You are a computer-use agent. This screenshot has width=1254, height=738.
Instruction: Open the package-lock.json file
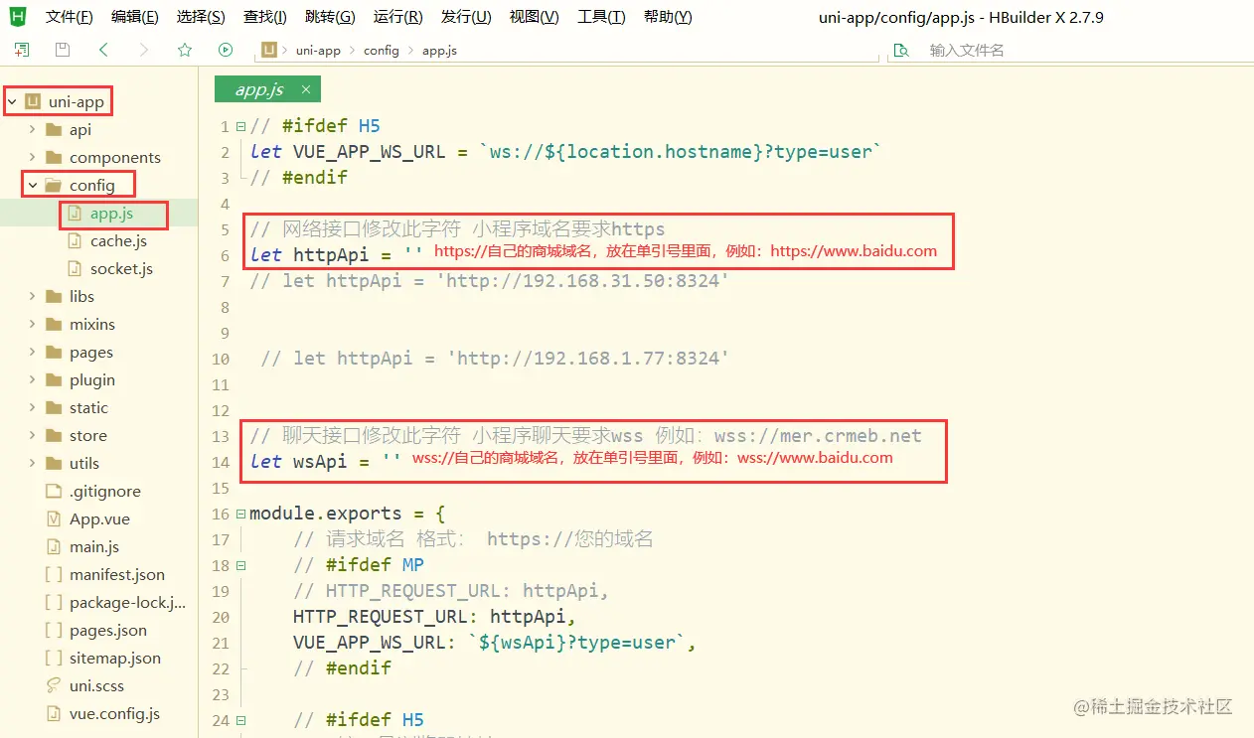(127, 602)
